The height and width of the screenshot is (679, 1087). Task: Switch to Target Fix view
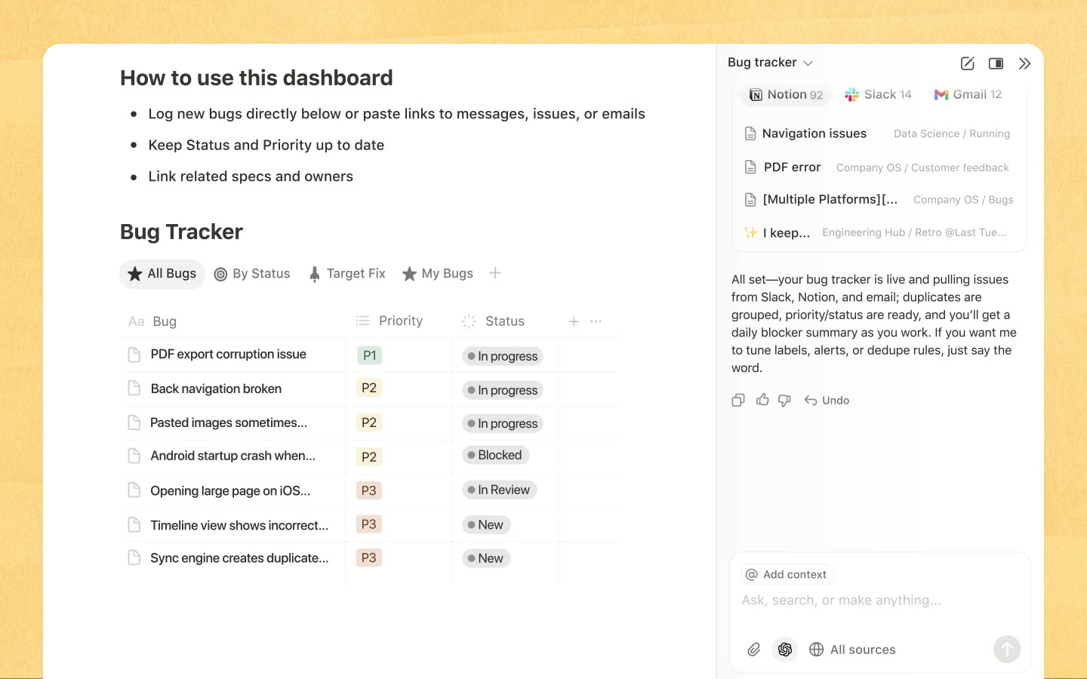coord(347,274)
